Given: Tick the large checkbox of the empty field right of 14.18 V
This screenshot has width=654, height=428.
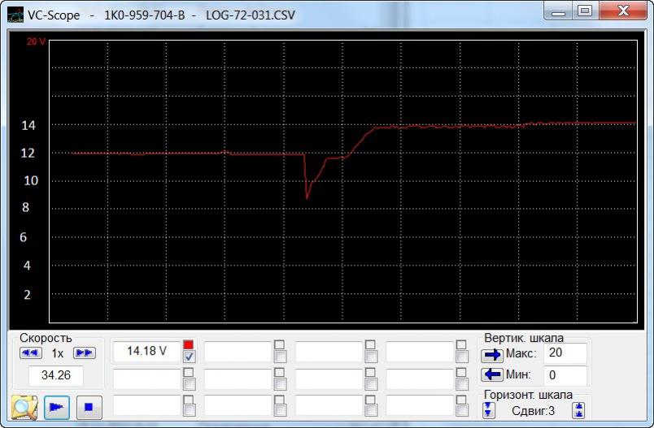Looking at the screenshot, I should (x=280, y=357).
